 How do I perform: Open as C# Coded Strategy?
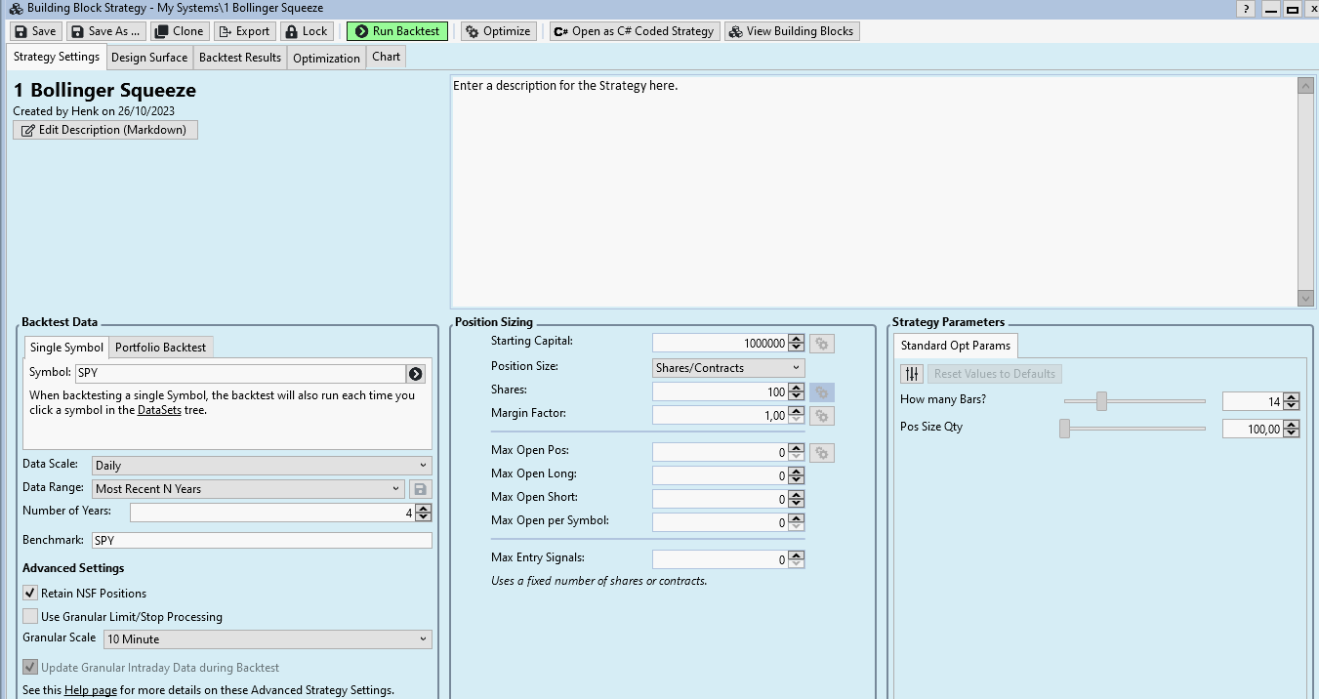(634, 31)
